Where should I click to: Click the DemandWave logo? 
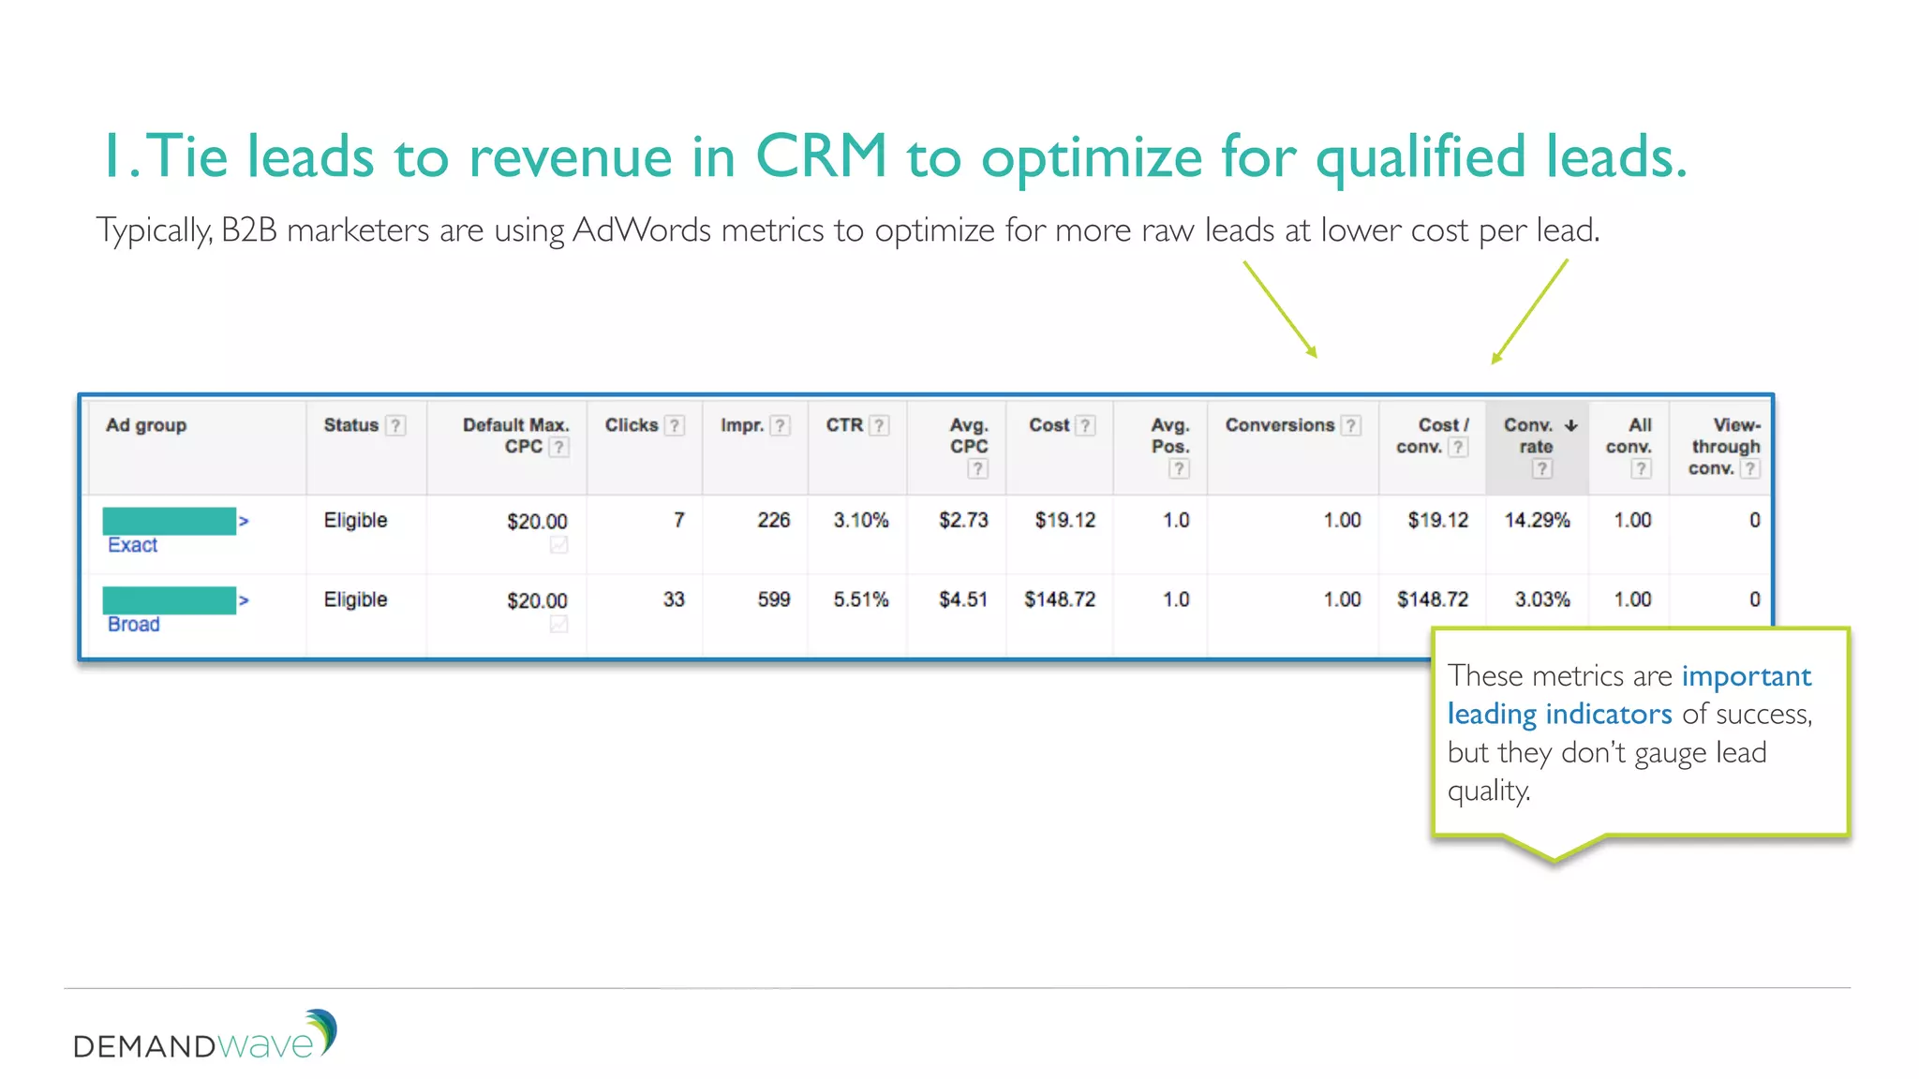point(204,1035)
